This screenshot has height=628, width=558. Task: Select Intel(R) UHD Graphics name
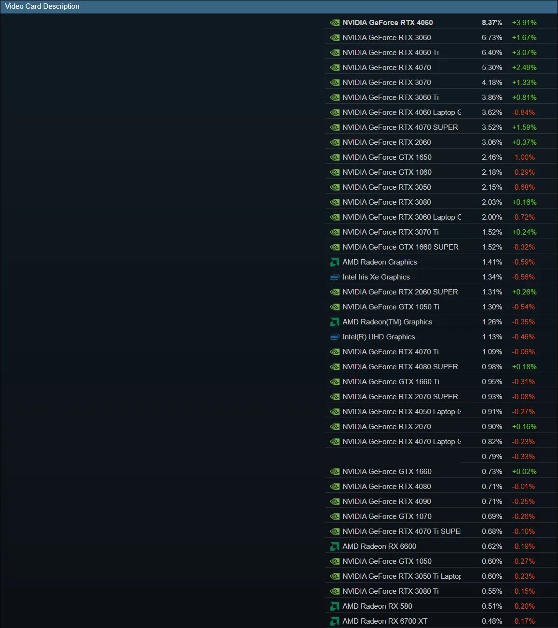click(x=379, y=337)
